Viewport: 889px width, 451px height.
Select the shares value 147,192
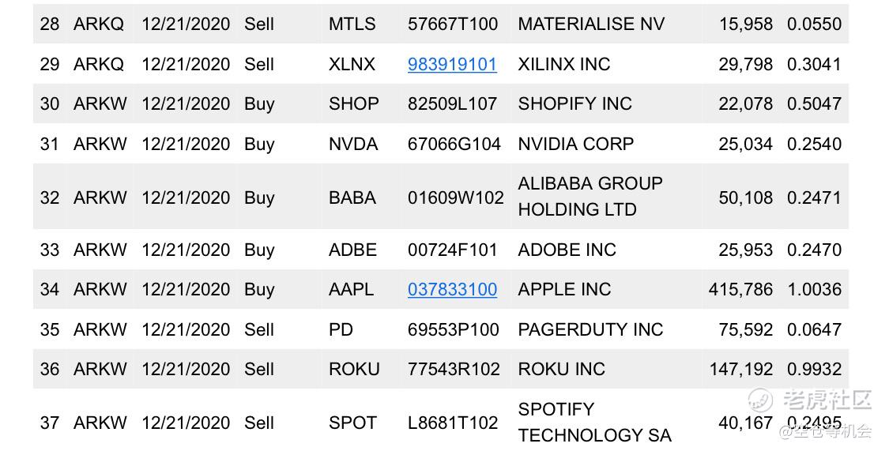(x=741, y=370)
